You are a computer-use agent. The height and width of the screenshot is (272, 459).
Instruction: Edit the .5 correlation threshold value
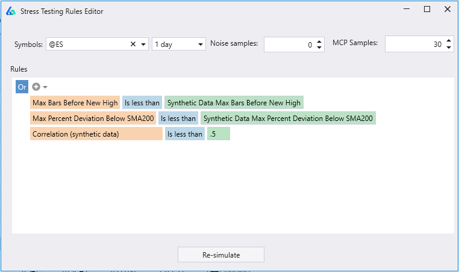click(x=219, y=134)
